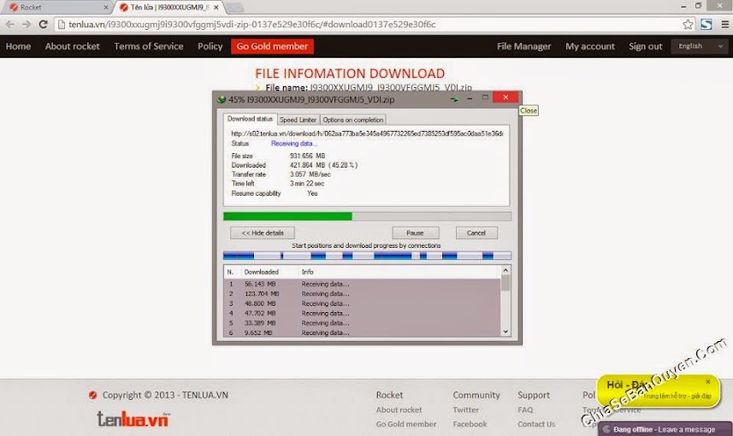The height and width of the screenshot is (436, 733).
Task: Select connection row 1 with 56.143 MB
Action: point(362,284)
